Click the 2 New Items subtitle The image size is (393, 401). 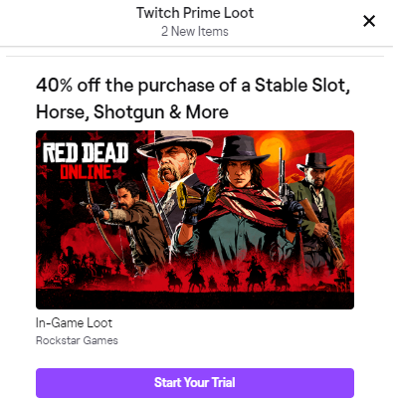(195, 32)
